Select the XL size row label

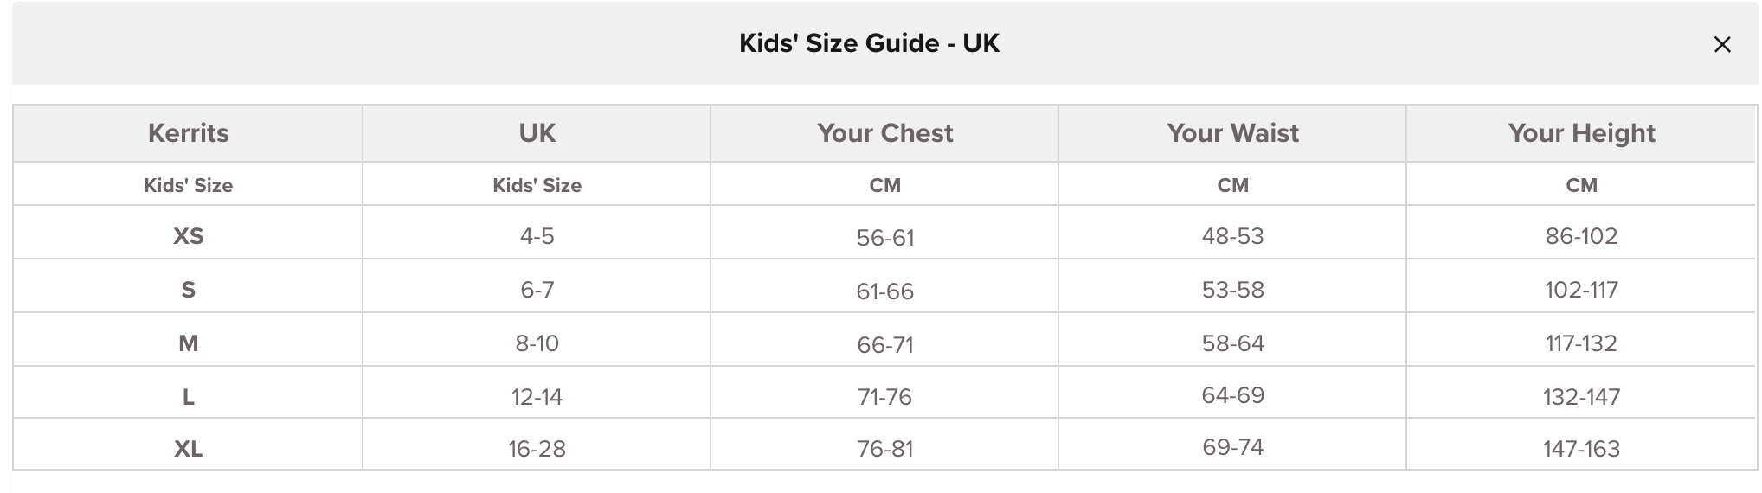coord(188,449)
